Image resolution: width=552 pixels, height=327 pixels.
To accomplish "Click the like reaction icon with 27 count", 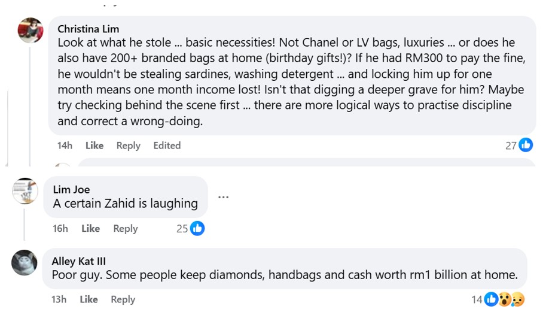I will coord(526,145).
